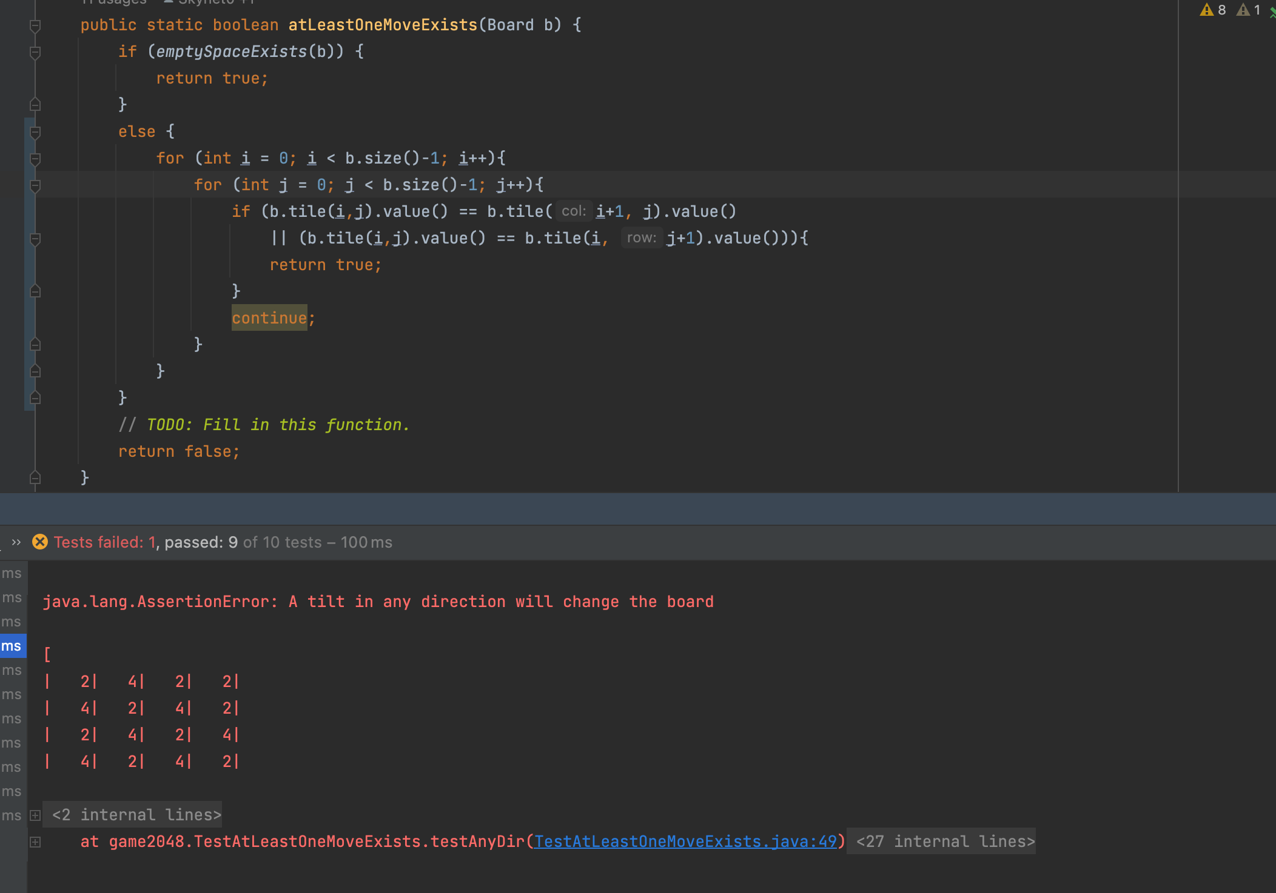The height and width of the screenshot is (893, 1276).
Task: Click the highlighted 'continue' keyword
Action: [269, 318]
